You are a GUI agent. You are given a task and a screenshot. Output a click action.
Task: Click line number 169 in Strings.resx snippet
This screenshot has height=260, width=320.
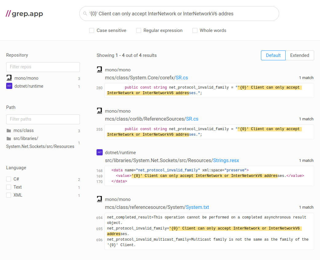[99, 176]
